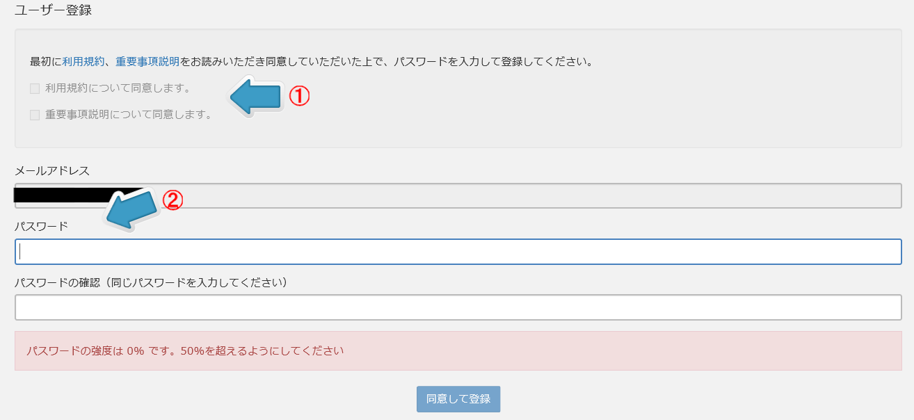
Task: Click the パスワードの確認 field label
Action: [x=151, y=282]
